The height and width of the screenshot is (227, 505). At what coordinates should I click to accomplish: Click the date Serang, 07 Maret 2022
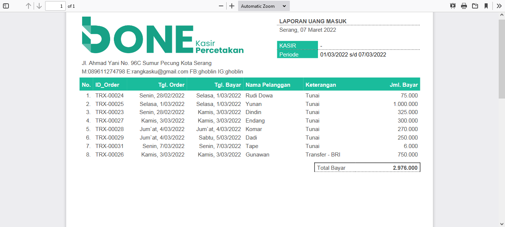308,30
